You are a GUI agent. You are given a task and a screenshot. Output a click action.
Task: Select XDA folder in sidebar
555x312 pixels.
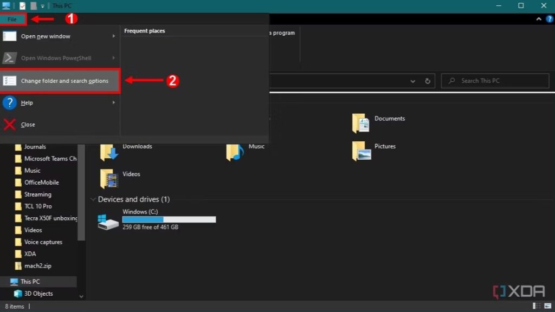[x=30, y=254]
